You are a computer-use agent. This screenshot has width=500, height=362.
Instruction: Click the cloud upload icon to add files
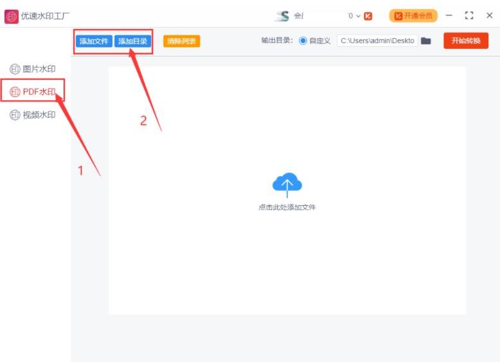[x=287, y=185]
